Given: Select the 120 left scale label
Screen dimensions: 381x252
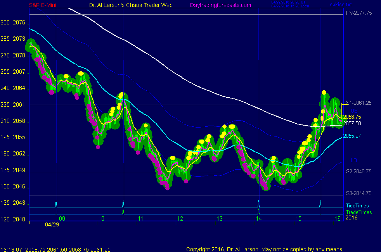Looking at the screenshot, I should tap(5, 219).
